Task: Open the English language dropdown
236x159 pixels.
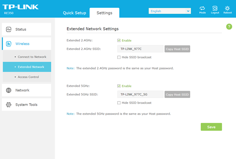Action: pos(170,11)
